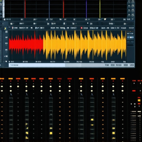This screenshot has height=142, width=142.
Task: Click the highest yellow fader cap on the fifth fader strip
Action: [92, 120]
